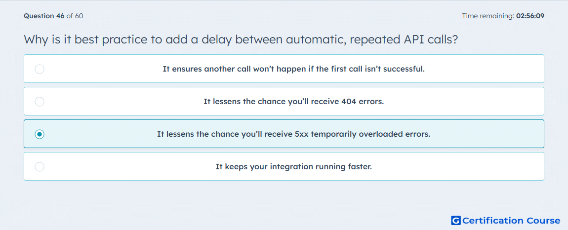The height and width of the screenshot is (230, 568).
Task: Select radio button for 404 errors answer
Action: [x=40, y=101]
